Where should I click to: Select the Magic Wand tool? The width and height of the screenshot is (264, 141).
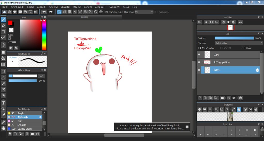coord(3,84)
